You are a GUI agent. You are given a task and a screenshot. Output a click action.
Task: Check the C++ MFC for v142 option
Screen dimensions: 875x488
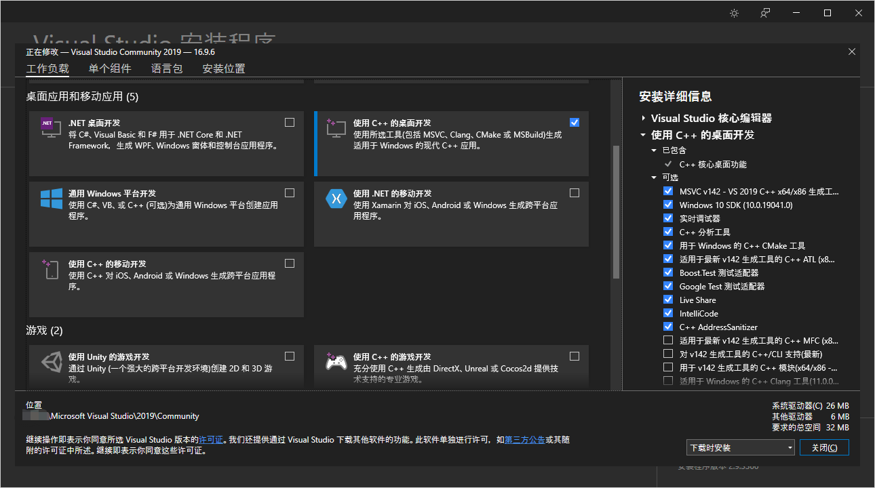pos(668,340)
